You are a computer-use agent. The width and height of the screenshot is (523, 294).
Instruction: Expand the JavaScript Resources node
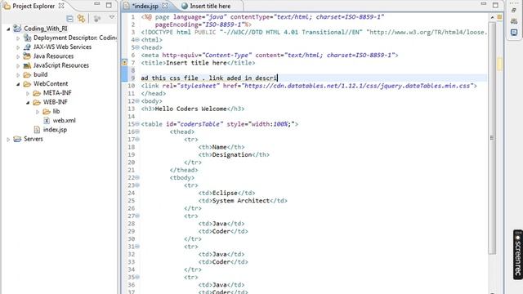coord(18,66)
